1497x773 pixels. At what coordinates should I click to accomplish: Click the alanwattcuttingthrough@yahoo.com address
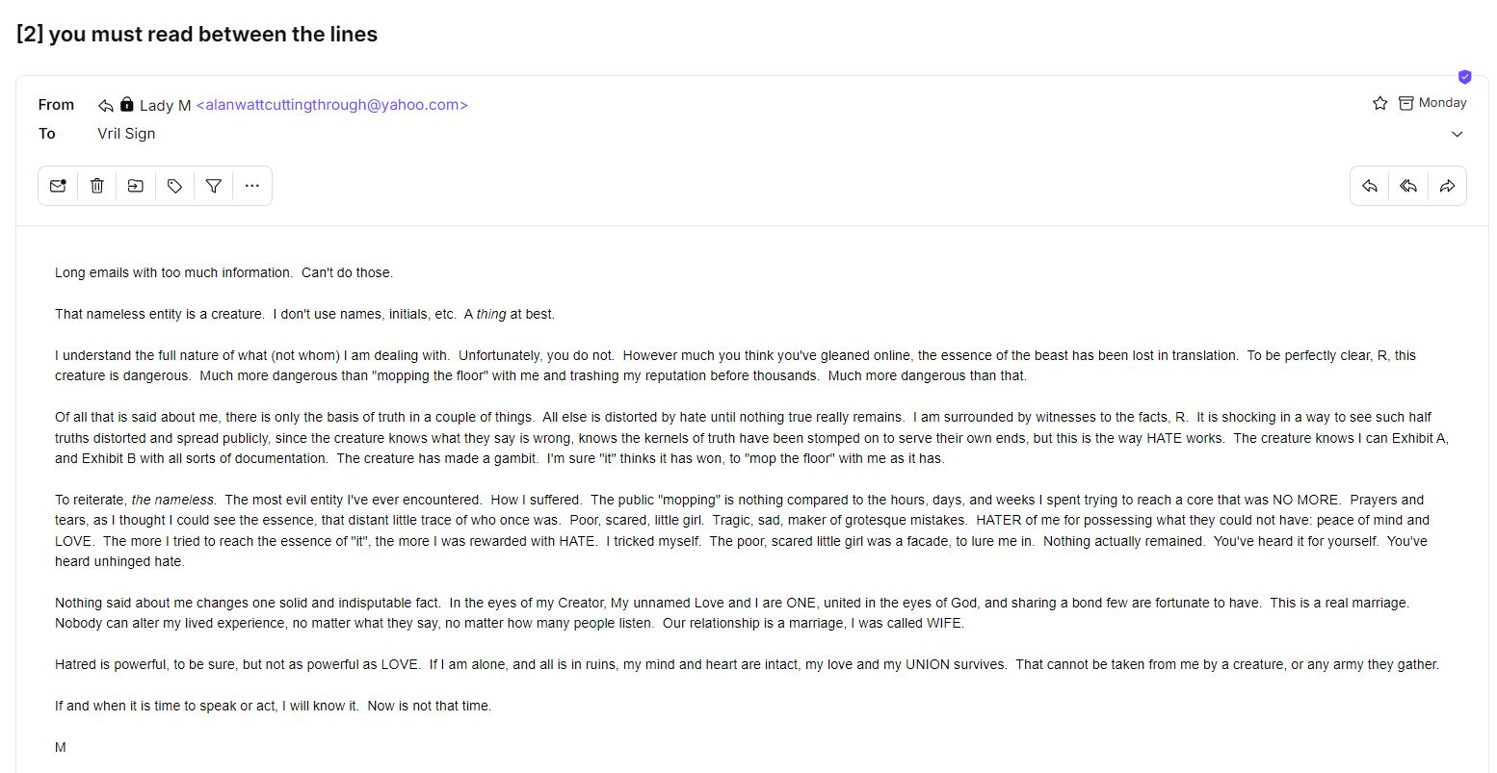(332, 105)
